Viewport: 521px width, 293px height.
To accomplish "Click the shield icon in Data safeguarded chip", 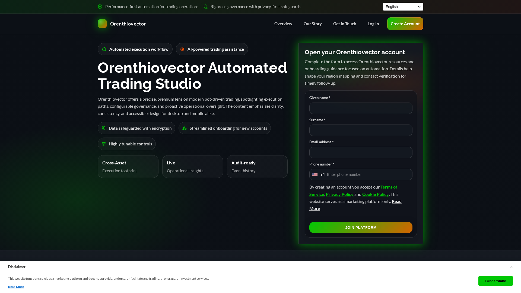I will click(x=104, y=128).
